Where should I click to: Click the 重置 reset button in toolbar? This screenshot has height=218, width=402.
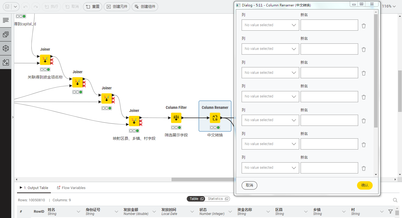92,6
